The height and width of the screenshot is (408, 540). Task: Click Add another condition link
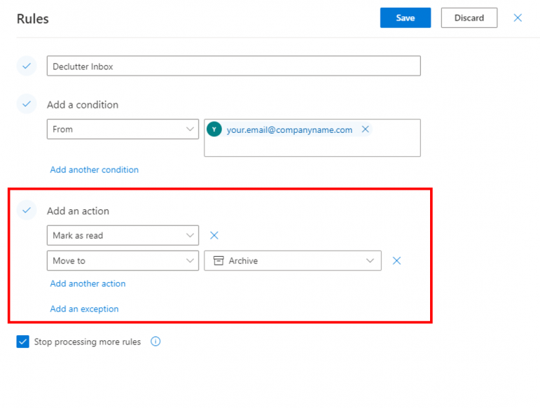pyautogui.click(x=94, y=170)
